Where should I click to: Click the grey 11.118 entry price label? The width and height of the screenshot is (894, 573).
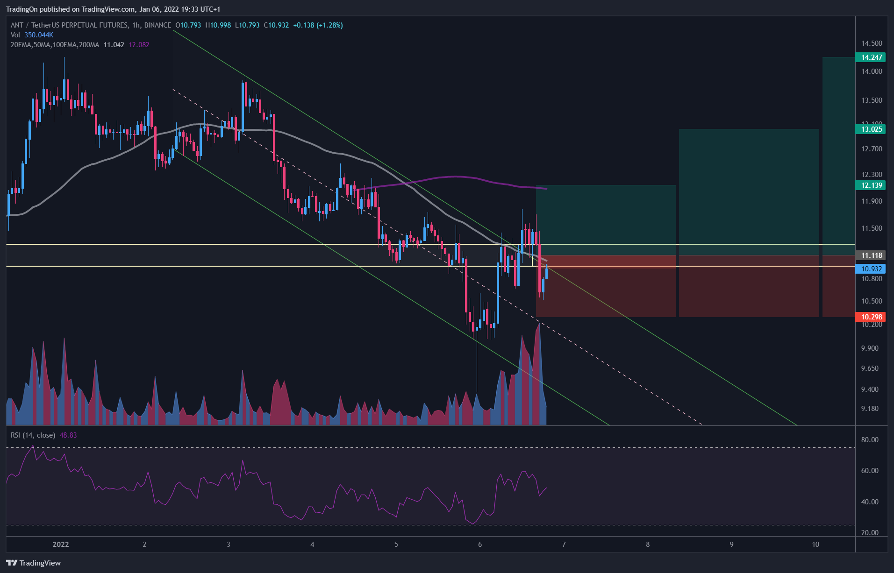click(871, 255)
